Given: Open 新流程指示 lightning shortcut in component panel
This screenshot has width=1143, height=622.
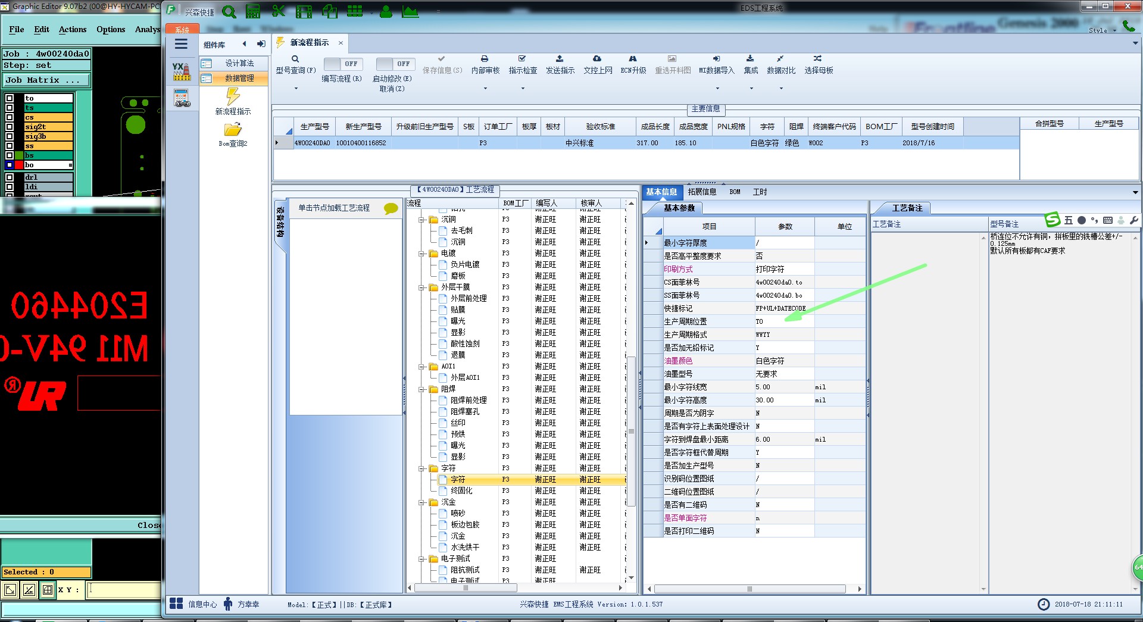Looking at the screenshot, I should pyautogui.click(x=233, y=102).
